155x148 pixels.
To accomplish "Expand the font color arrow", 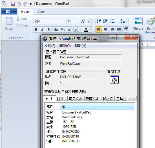I will click(x=90, y=29).
